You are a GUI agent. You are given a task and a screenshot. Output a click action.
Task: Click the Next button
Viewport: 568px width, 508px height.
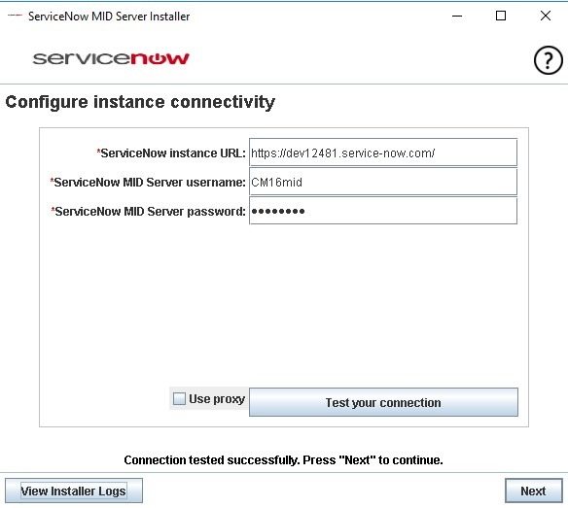pos(534,491)
